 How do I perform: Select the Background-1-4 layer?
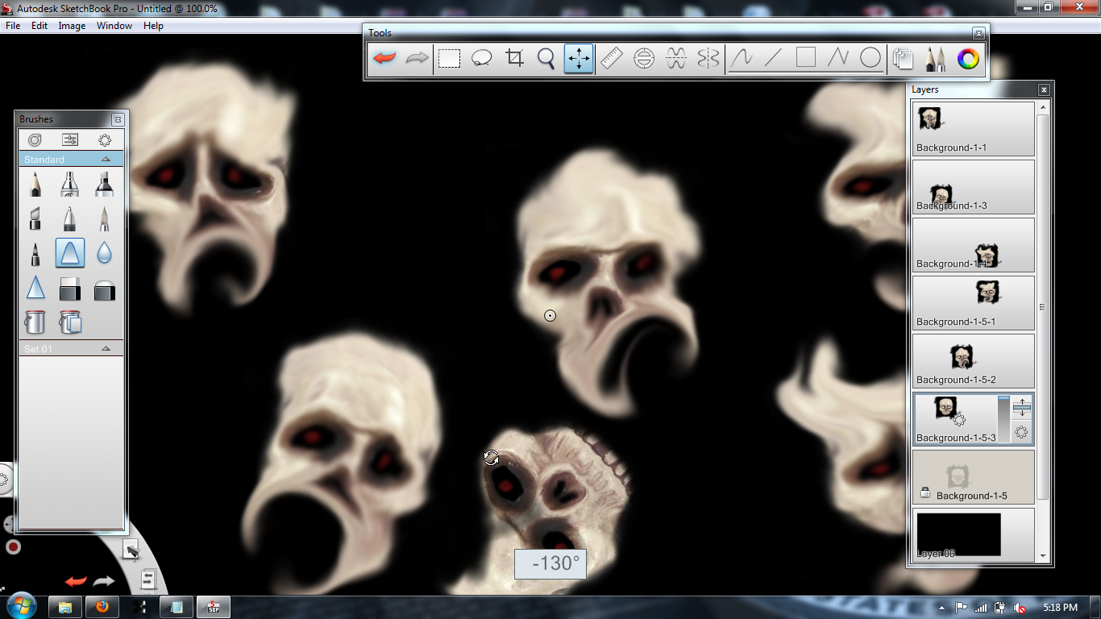click(974, 244)
